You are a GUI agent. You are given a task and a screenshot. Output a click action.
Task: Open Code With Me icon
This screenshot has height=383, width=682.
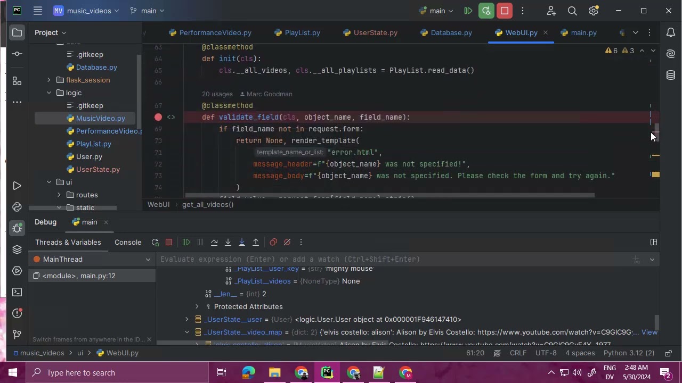pyautogui.click(x=551, y=11)
